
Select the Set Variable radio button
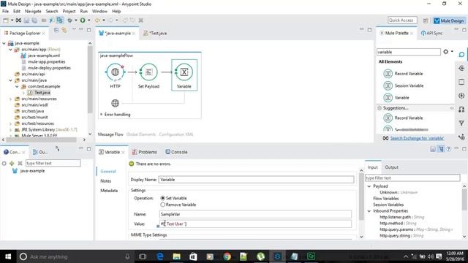(162, 198)
